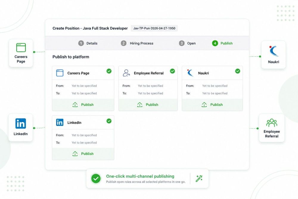
Task: Click the LinkedIn logo in the platform card
Action: (60, 122)
